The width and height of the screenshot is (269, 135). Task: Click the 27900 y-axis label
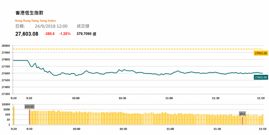click(x=6, y=53)
